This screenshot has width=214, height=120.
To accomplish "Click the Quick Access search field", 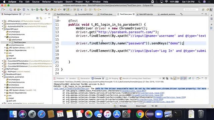I will [x=191, y=10].
